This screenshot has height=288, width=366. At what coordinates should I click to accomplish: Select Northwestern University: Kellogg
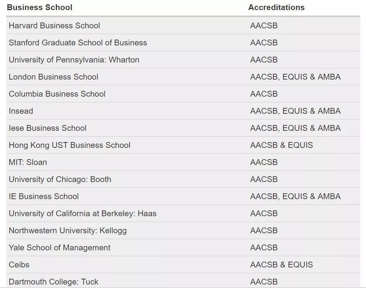[x=68, y=231]
